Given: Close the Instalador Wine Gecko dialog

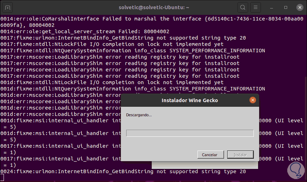Looking at the screenshot, I should 252,100.
